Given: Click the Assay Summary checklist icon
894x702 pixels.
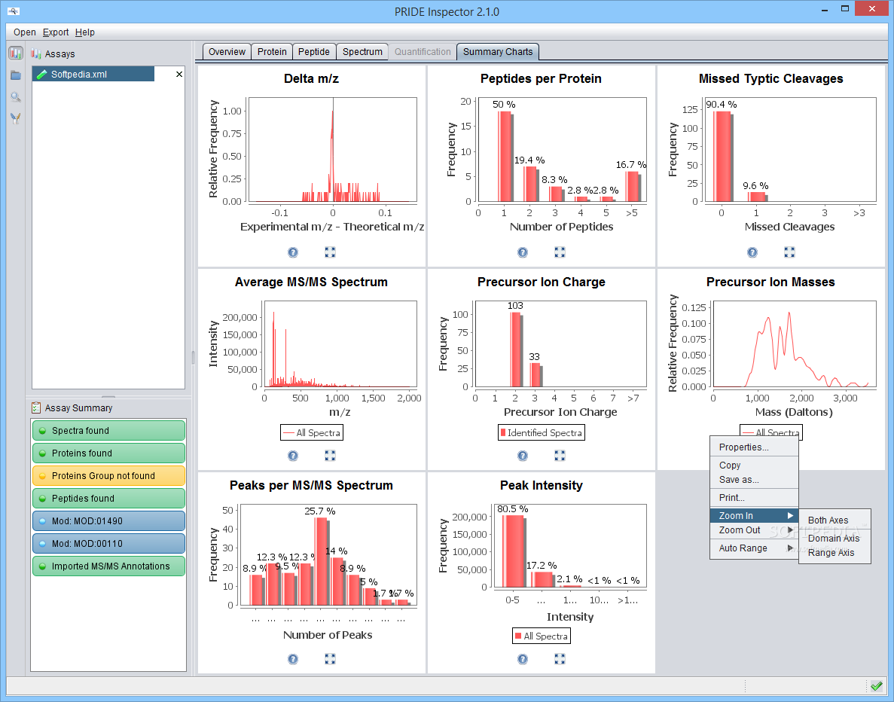Looking at the screenshot, I should point(36,407).
